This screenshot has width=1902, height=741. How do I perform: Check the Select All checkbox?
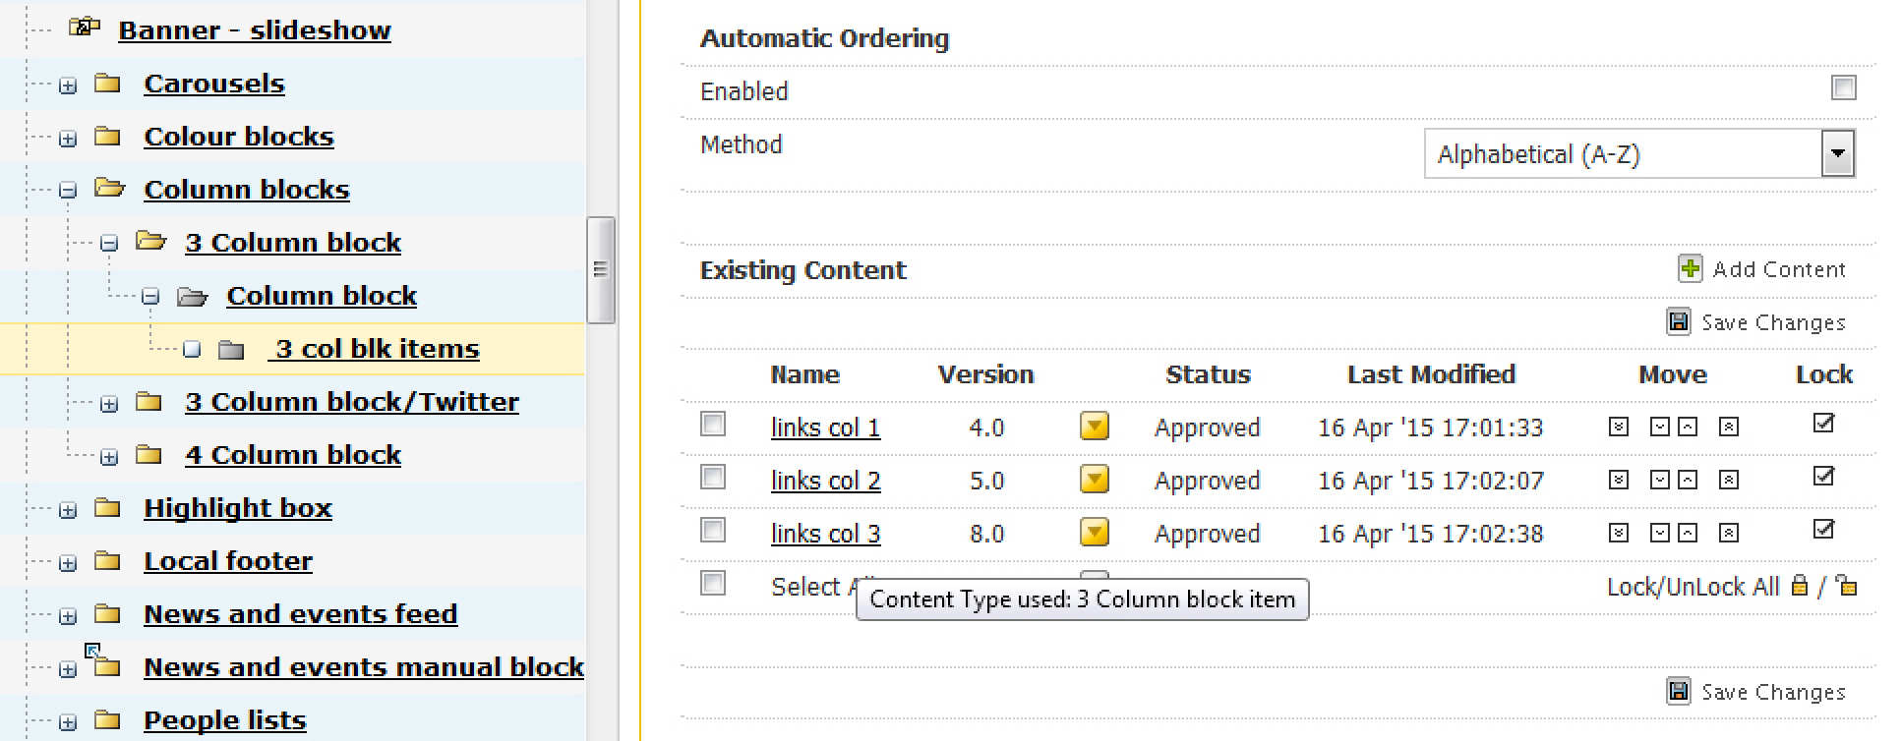[713, 584]
